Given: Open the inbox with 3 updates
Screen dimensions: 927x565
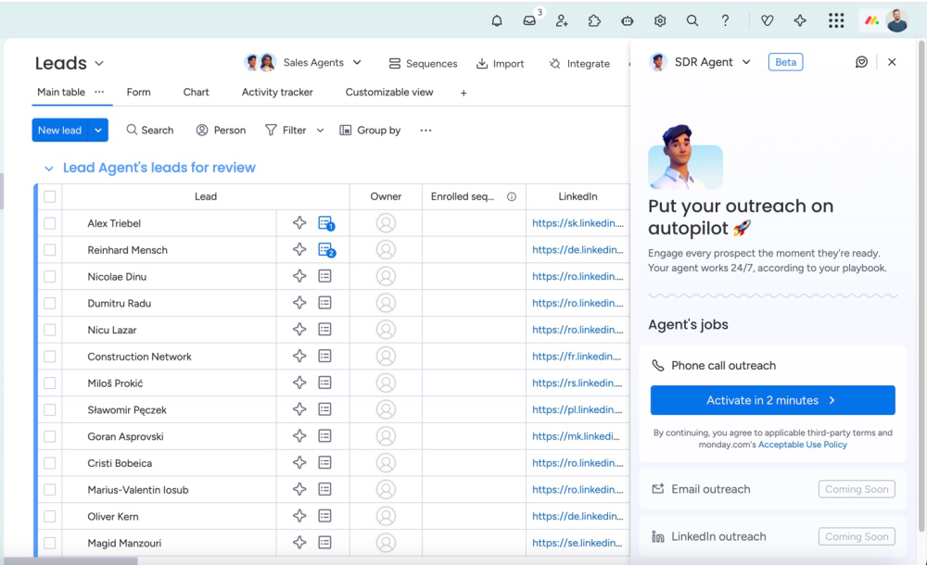Looking at the screenshot, I should point(529,20).
